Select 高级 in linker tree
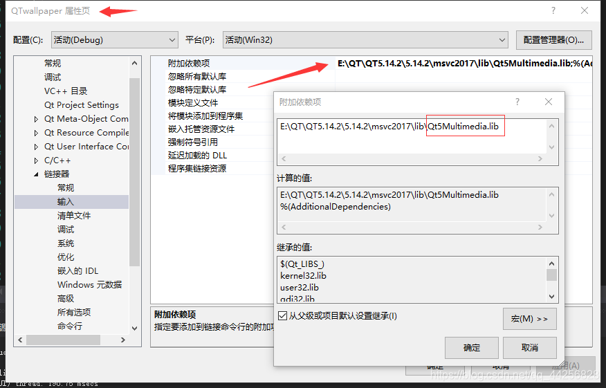This screenshot has width=606, height=388. 65,299
